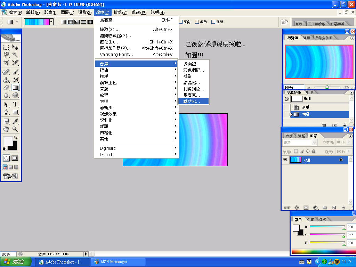Toggle the 混色 checkbox
Image resolution: width=356 pixels, height=267 pixels.
coord(197,22)
